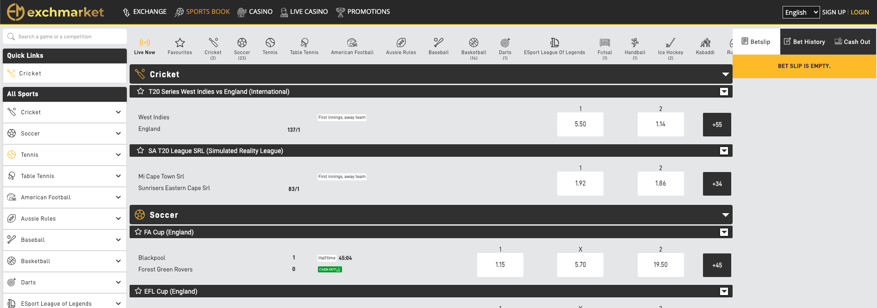
Task: Click the search magnifier icon
Action: point(11,37)
